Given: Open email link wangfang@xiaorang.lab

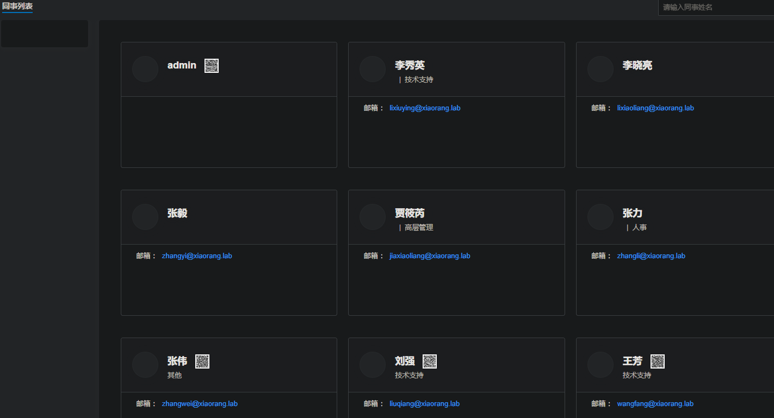Looking at the screenshot, I should [655, 404].
